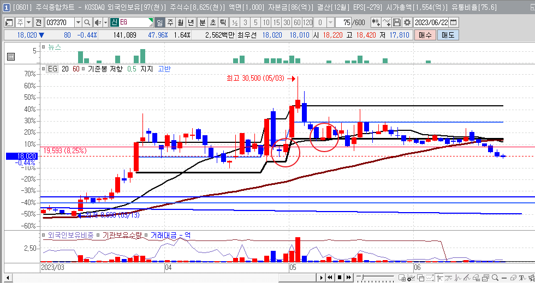Toggle the 뉴스 indicator marker
This screenshot has width=535, height=283.
coord(43,47)
